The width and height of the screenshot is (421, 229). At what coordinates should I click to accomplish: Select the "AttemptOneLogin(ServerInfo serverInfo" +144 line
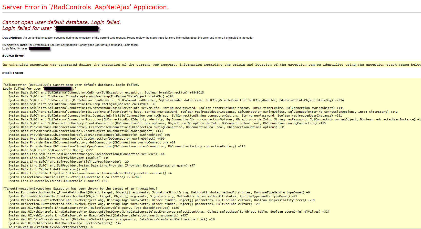(x=176, y=108)
